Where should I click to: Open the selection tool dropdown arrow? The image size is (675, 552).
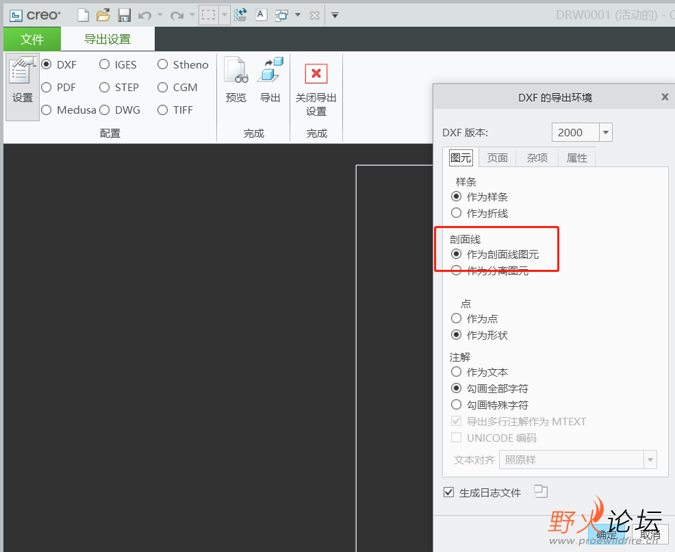225,15
